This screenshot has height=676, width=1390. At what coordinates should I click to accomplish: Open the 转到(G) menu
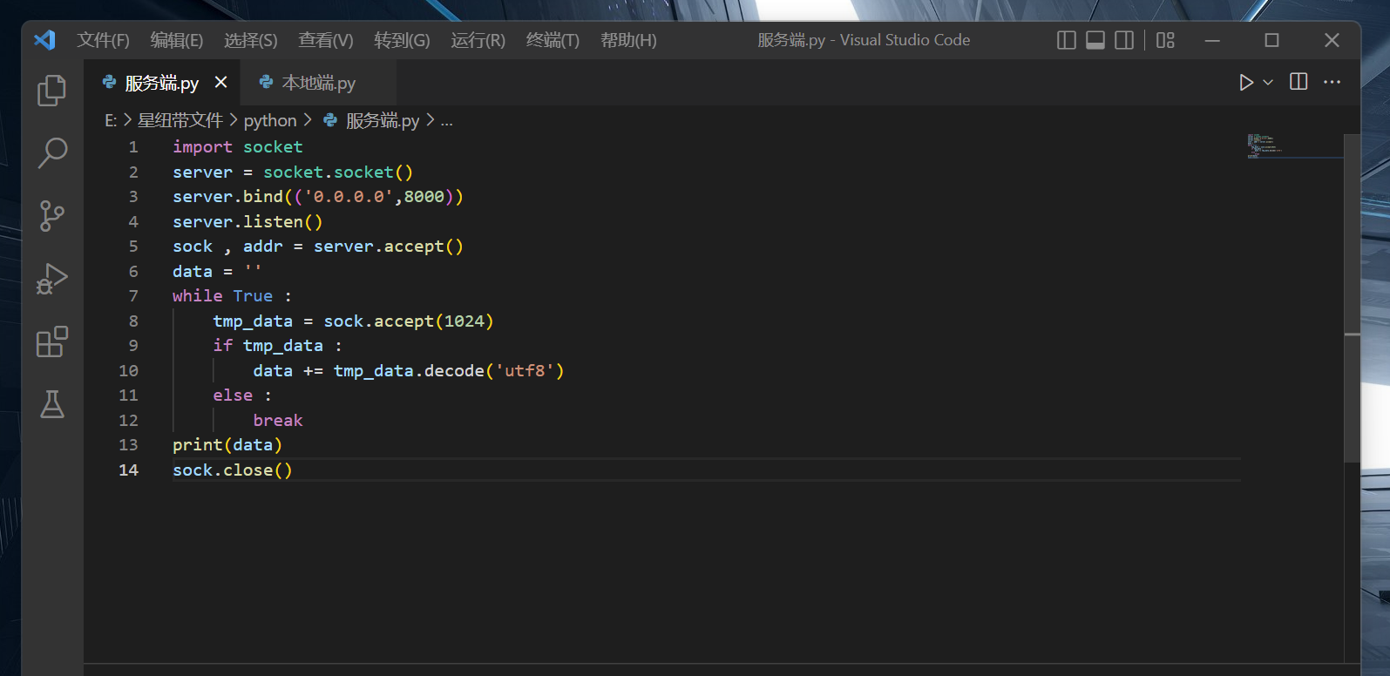coord(402,40)
